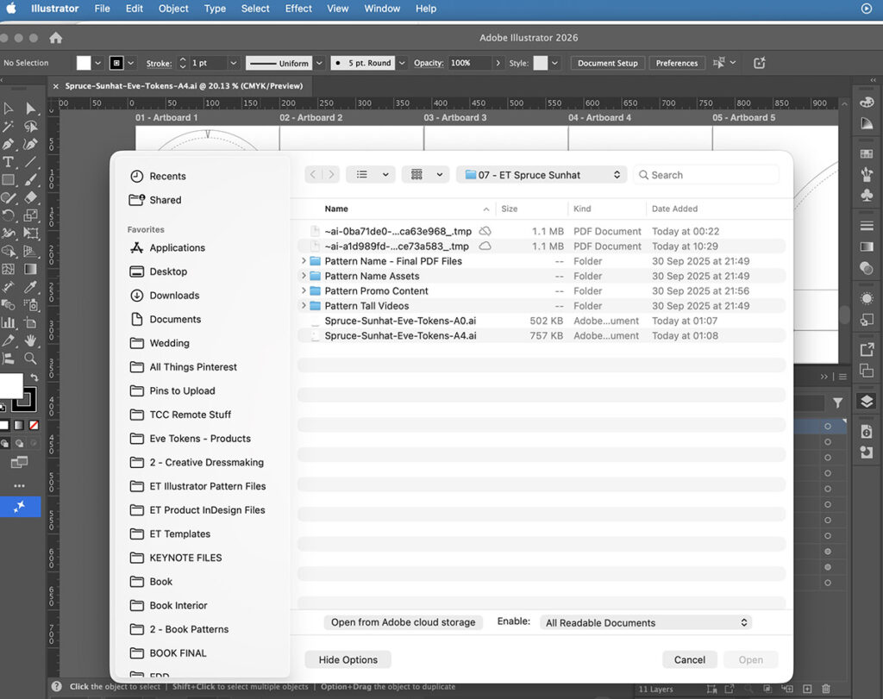883x699 pixels.
Task: Click the Home icon
Action: (x=56, y=38)
